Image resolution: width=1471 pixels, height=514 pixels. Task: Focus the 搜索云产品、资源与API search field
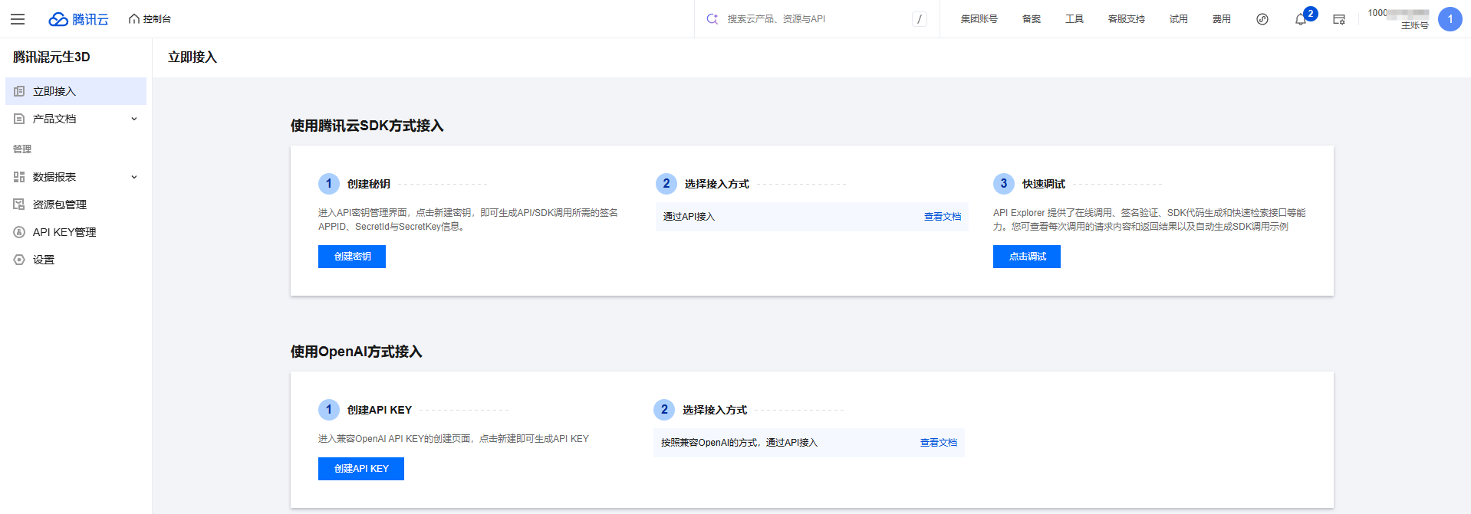817,19
